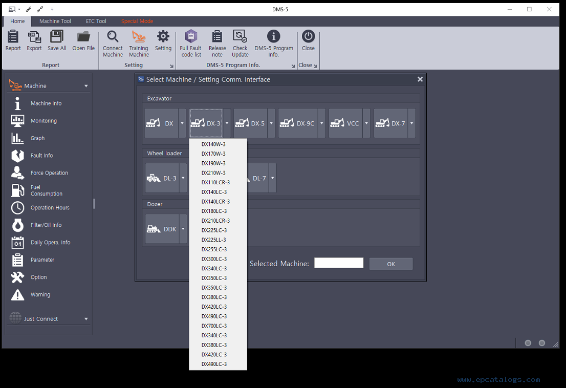The image size is (566, 388).
Task: Choose DX210W-3 from the model list
Action: [x=218, y=173]
